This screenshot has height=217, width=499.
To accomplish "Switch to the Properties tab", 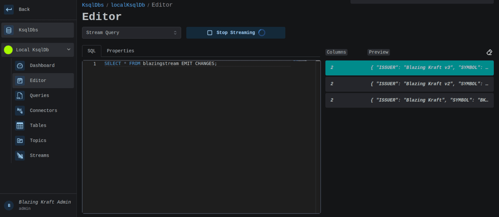I will click(120, 51).
